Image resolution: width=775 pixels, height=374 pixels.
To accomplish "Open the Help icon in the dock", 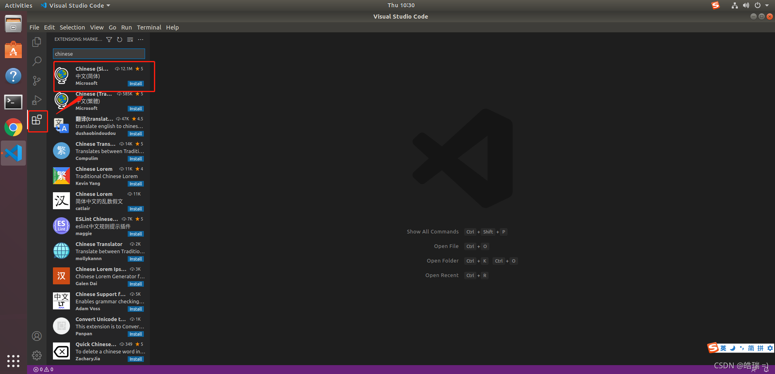I will pyautogui.click(x=13, y=76).
